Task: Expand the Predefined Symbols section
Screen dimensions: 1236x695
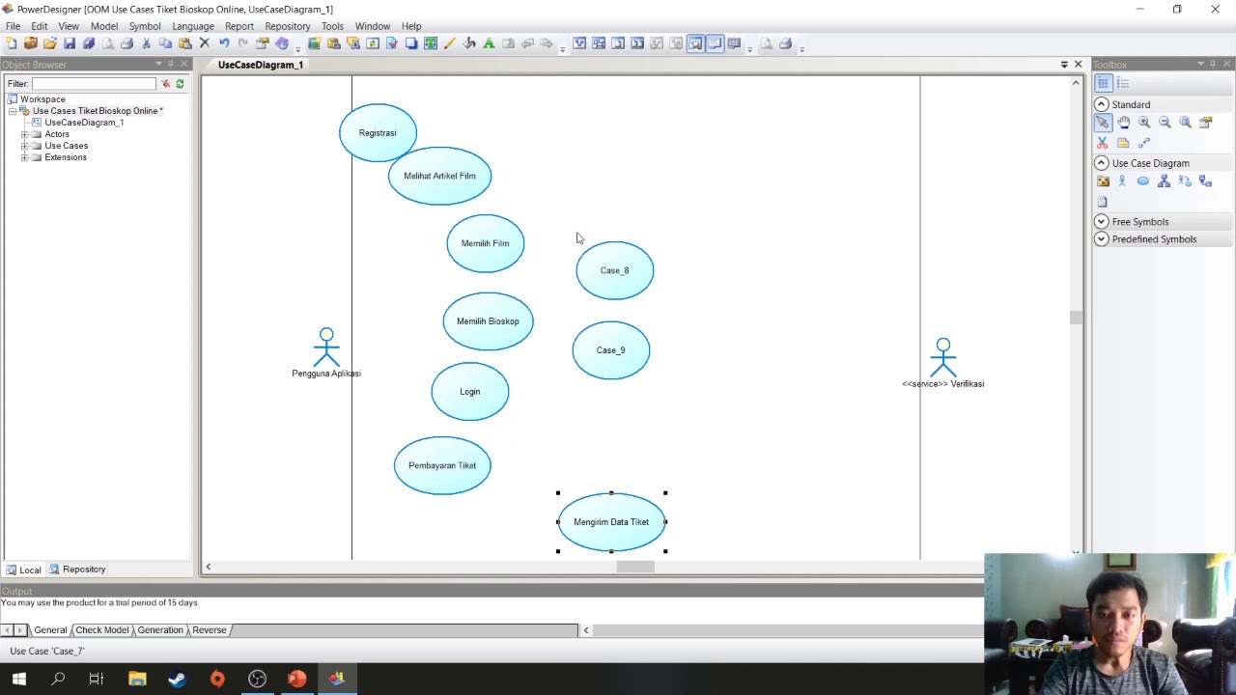Action: pos(1101,239)
